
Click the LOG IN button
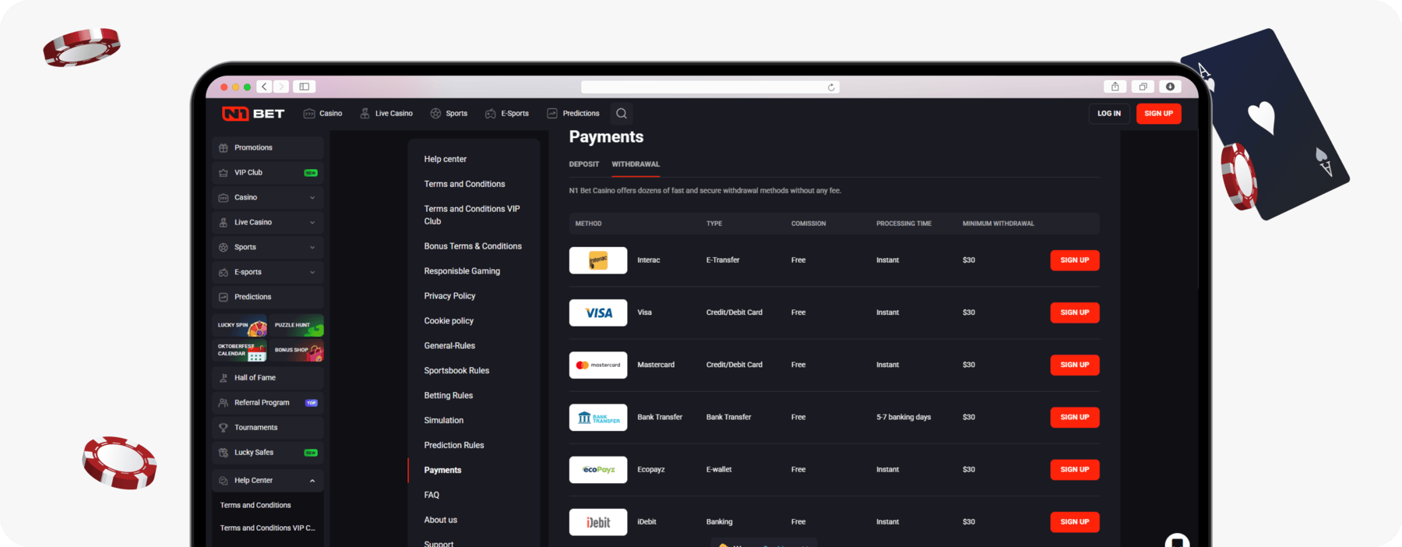(x=1109, y=114)
